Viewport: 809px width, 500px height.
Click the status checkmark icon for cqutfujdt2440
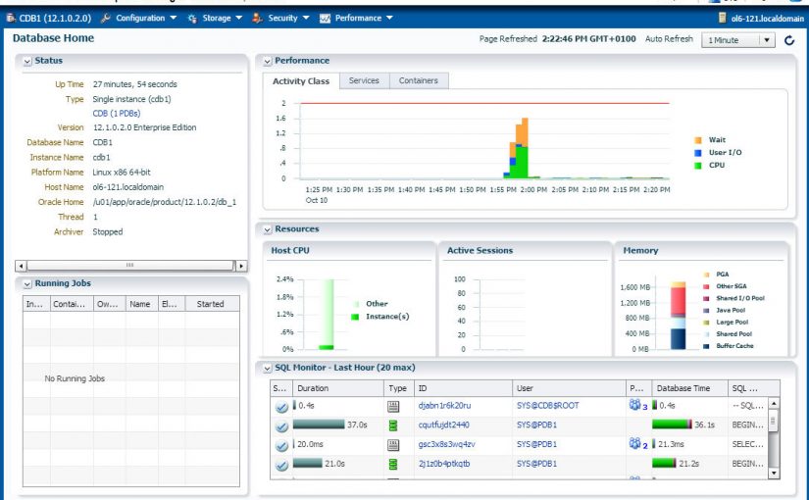281,426
